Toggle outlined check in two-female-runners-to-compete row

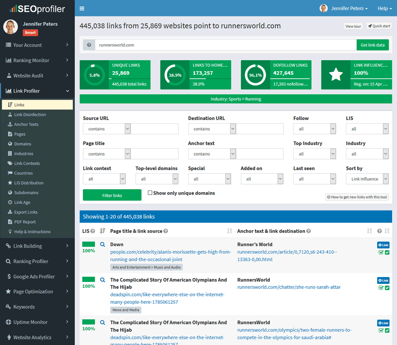pyautogui.click(x=381, y=330)
